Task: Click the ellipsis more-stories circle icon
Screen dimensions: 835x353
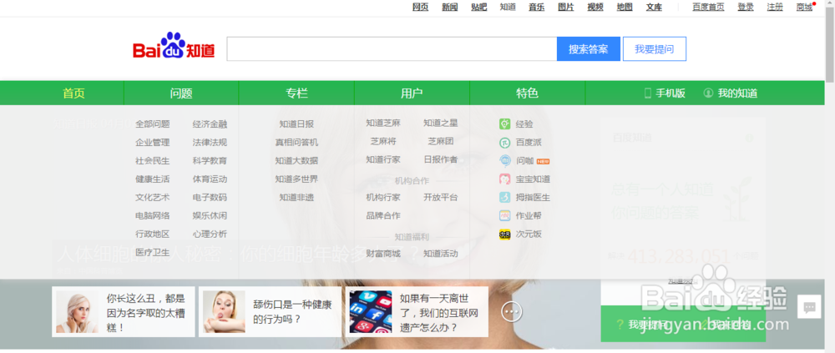Action: pos(512,311)
